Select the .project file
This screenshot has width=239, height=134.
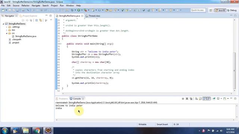pos(16,43)
